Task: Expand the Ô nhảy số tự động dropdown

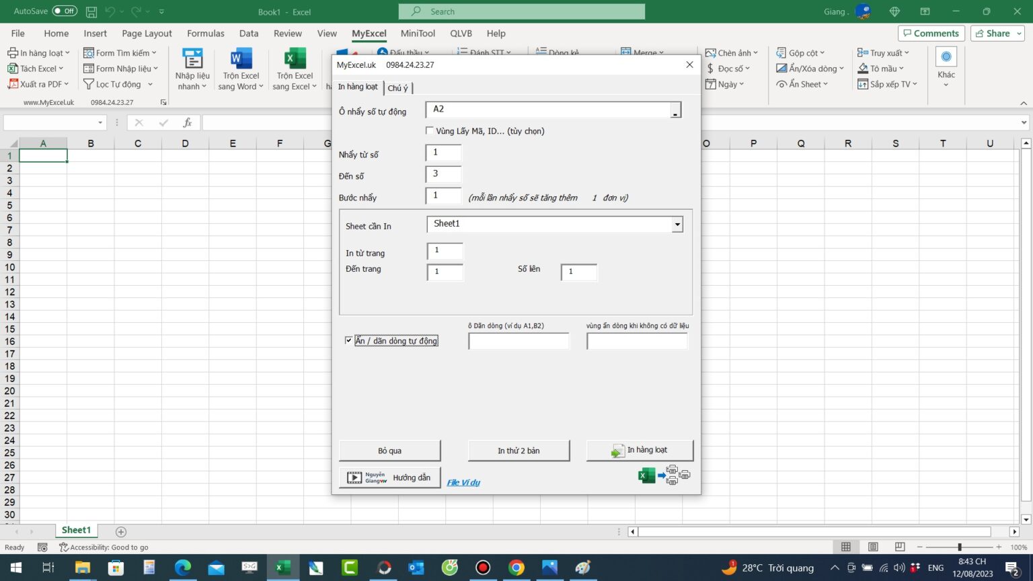Action: tap(675, 110)
